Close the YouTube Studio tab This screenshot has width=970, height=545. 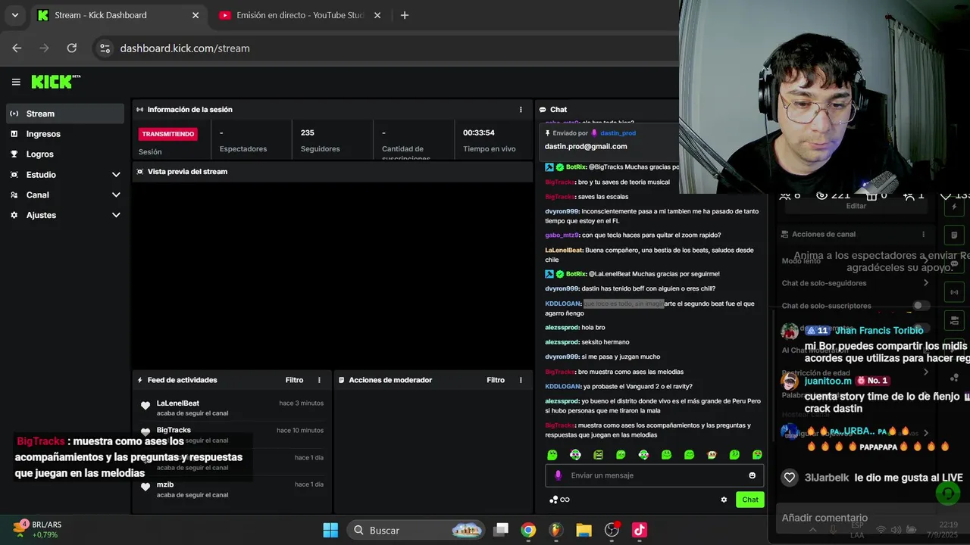pyautogui.click(x=377, y=15)
